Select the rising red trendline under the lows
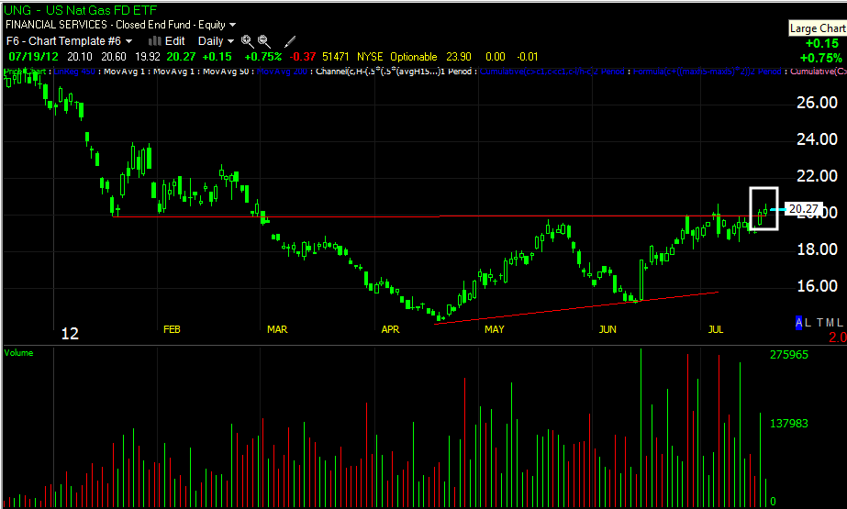Image resolution: width=847 pixels, height=509 pixels. 575,308
